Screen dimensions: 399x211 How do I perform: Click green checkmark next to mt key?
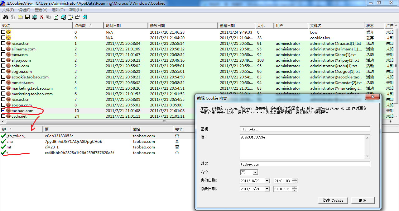(x=3, y=147)
